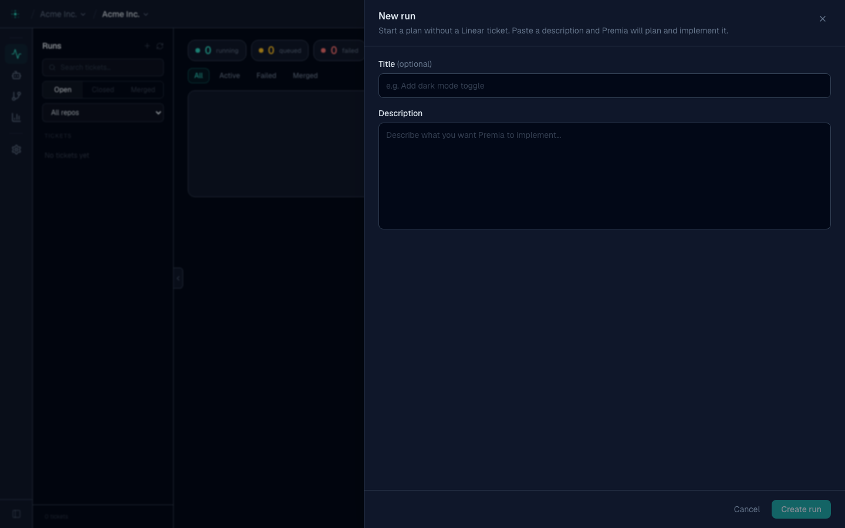The image size is (845, 528).
Task: Toggle the sidebar layout icon at bottom-left
Action: click(x=16, y=514)
